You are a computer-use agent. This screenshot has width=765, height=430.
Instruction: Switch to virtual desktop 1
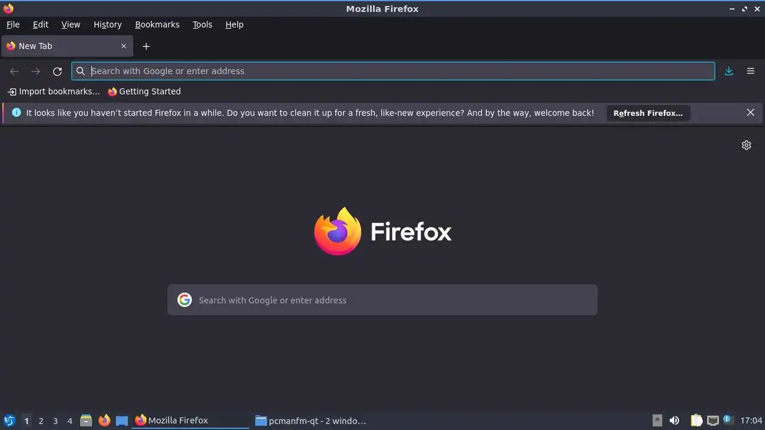pos(26,420)
